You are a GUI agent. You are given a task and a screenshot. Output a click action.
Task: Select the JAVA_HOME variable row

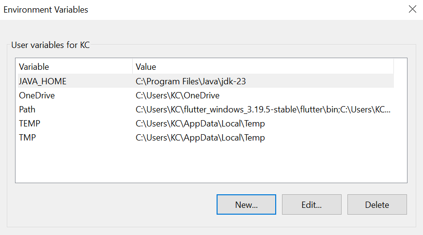(x=43, y=81)
